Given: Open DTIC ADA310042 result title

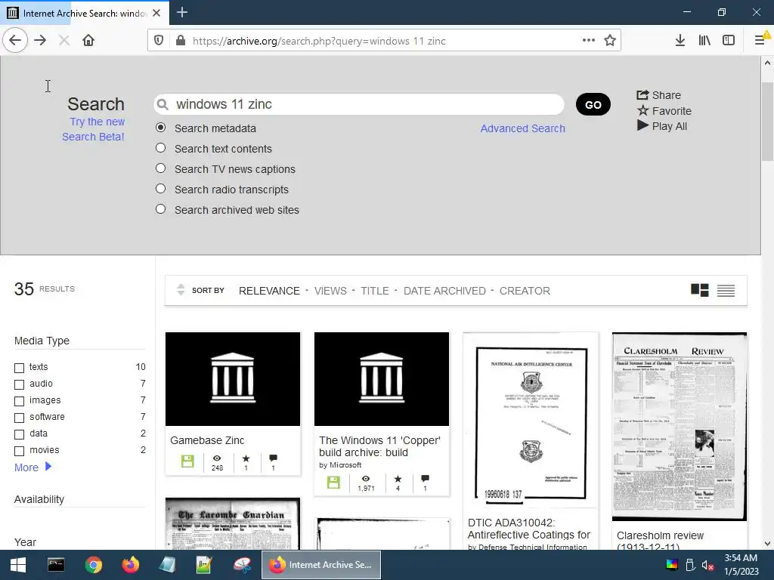Looking at the screenshot, I should 528,529.
